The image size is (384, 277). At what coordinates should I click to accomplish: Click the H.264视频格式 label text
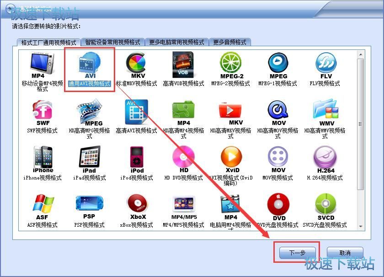pyautogui.click(x=325, y=178)
